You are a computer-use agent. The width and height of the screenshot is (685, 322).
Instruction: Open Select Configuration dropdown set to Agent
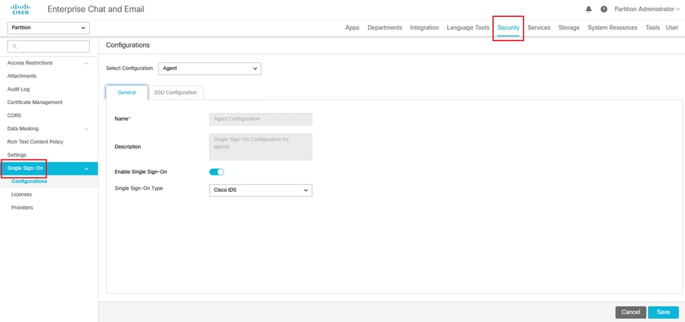click(x=209, y=69)
